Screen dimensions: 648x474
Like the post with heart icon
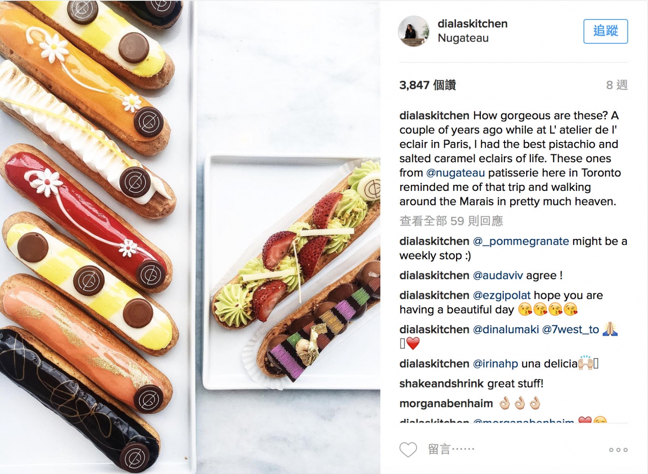(408, 449)
